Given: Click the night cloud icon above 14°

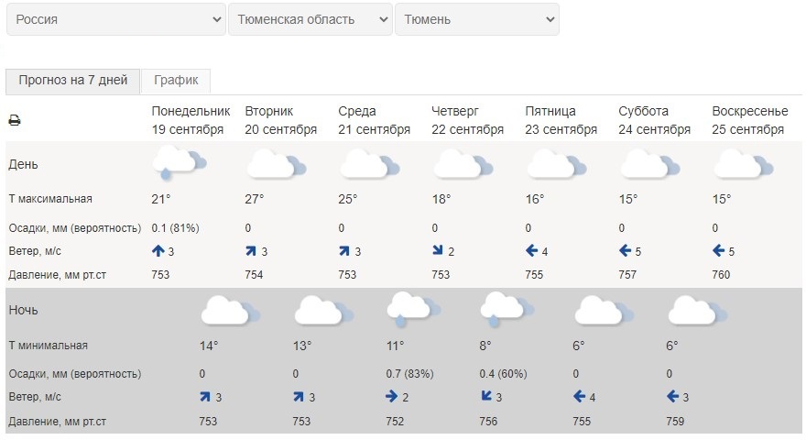Looking at the screenshot, I should pyautogui.click(x=228, y=310).
